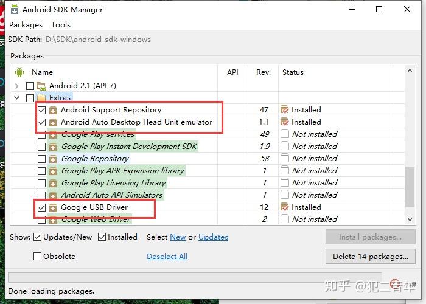Click the Android Support Repository package icon

54,110
